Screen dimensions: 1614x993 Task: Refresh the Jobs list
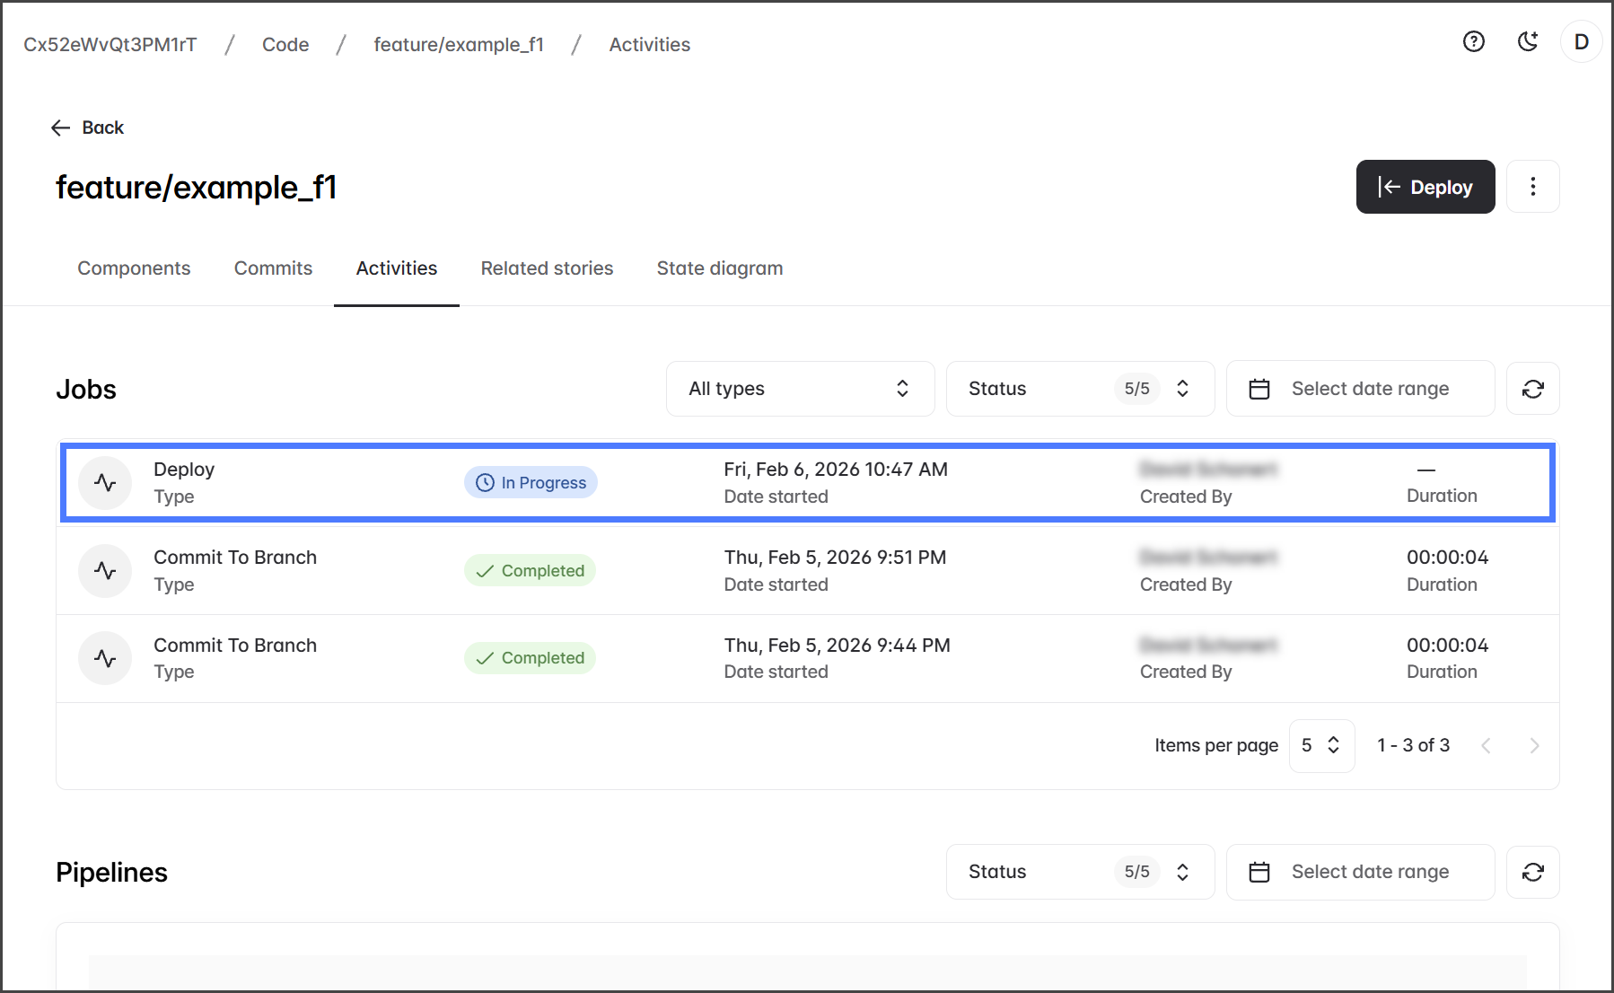coord(1532,389)
